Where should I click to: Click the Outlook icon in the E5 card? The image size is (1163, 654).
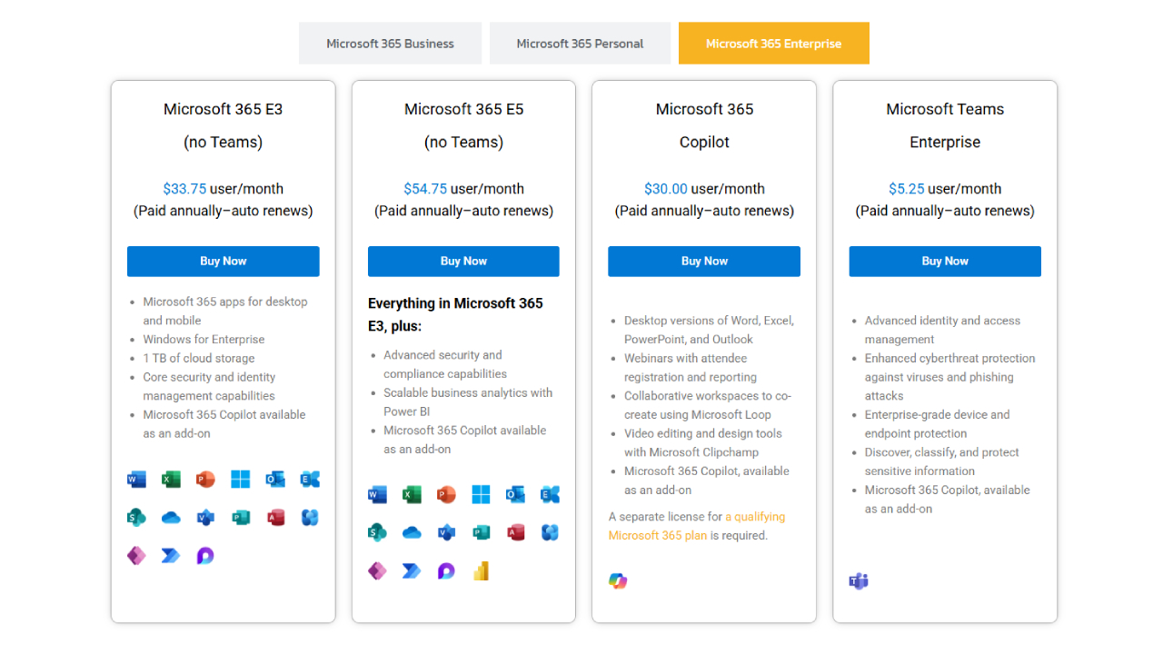515,494
